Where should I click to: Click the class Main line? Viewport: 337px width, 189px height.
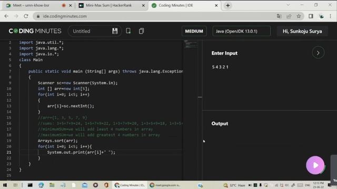[x=31, y=60]
